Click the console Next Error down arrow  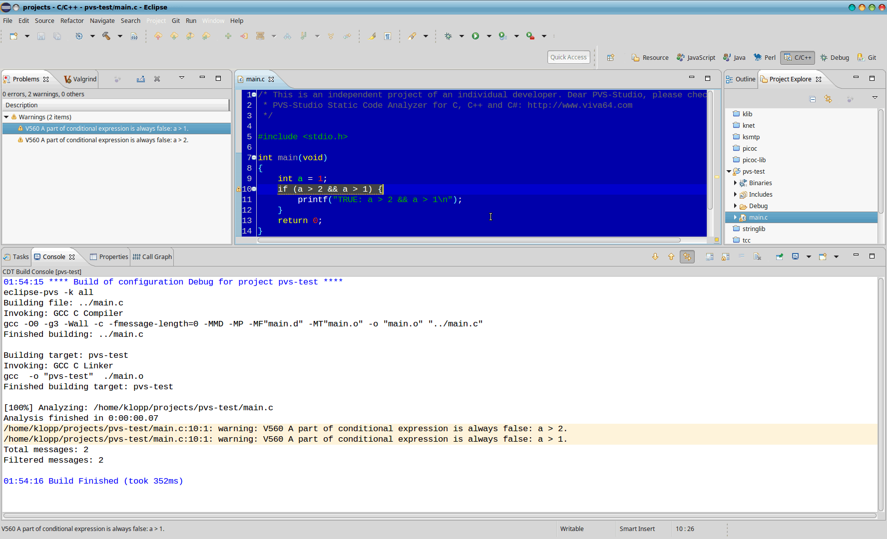coord(655,257)
